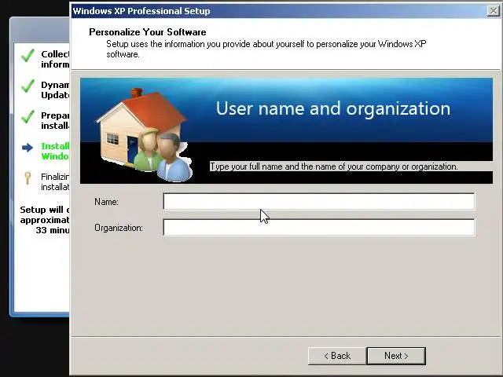Screen dimensions: 503x377
Task: Click the 'Preparing installation' step text
Action: click(55, 120)
